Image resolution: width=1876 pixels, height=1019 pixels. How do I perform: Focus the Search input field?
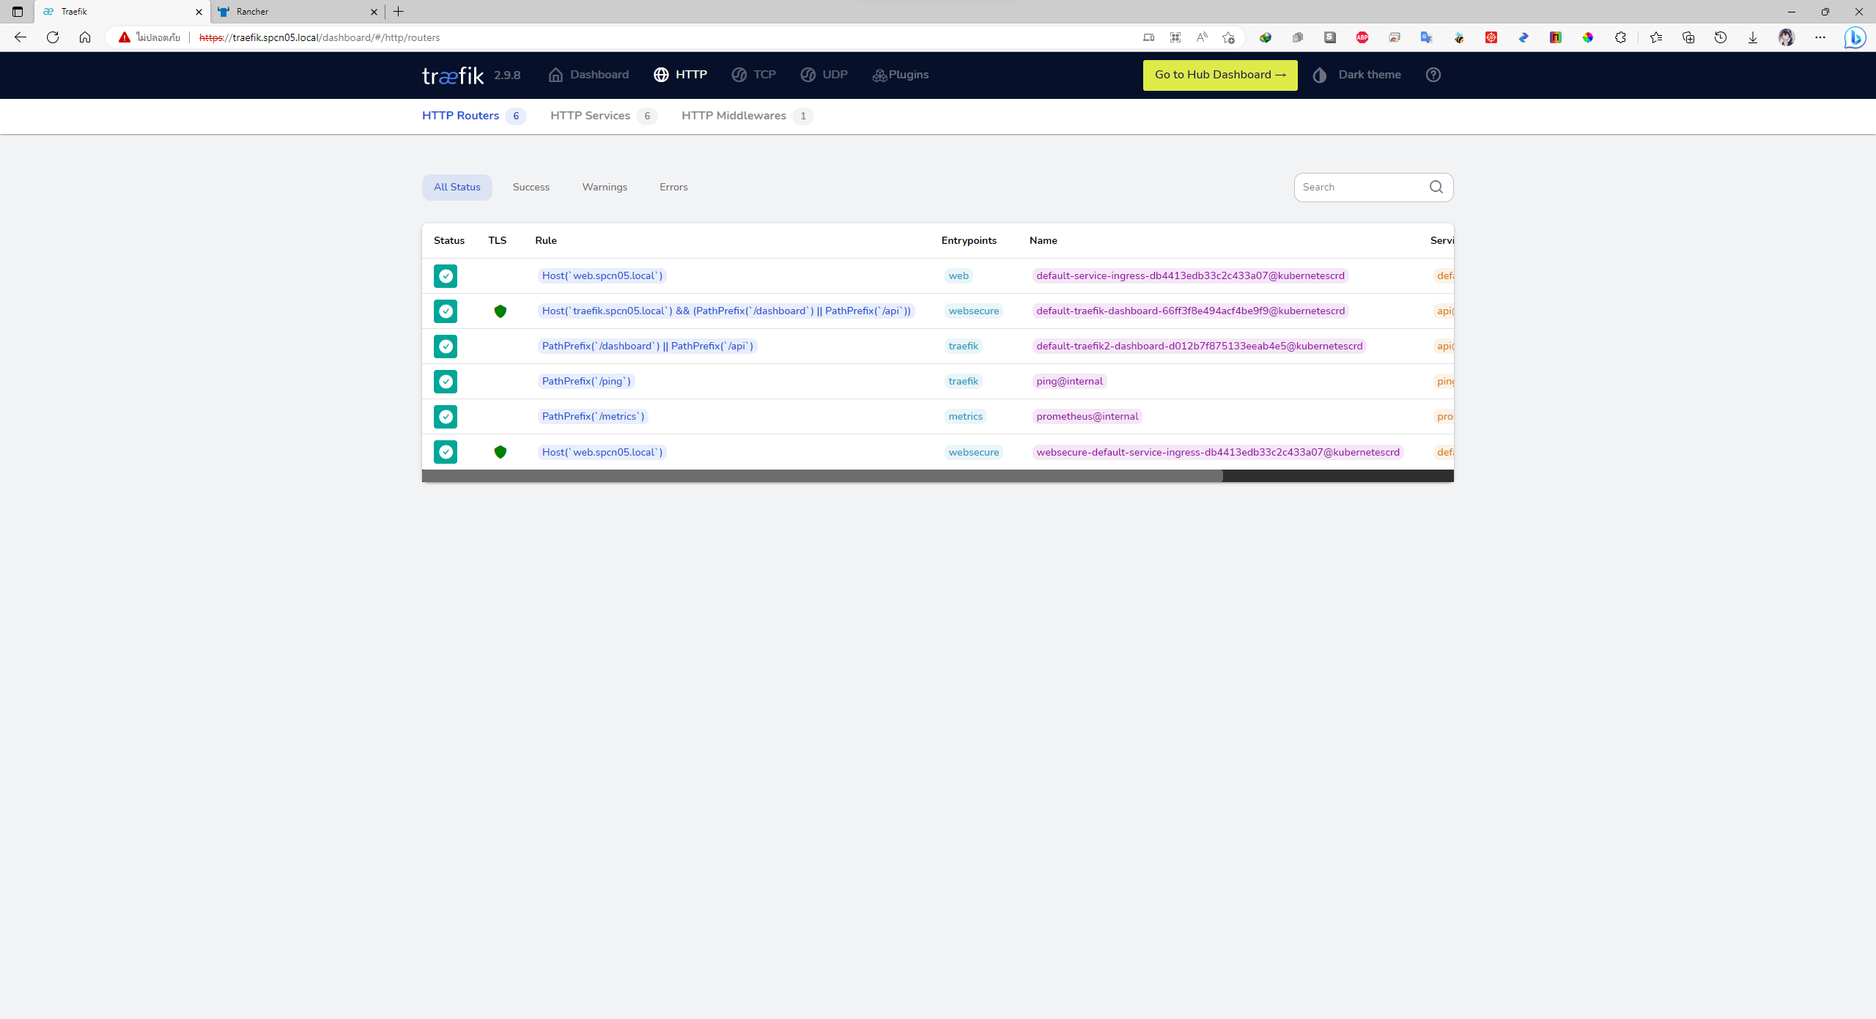tap(1359, 188)
